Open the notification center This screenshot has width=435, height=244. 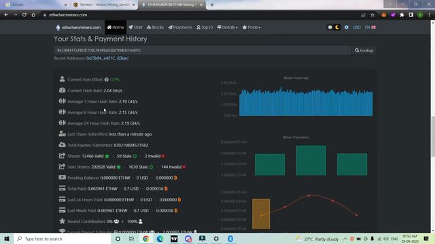426,239
